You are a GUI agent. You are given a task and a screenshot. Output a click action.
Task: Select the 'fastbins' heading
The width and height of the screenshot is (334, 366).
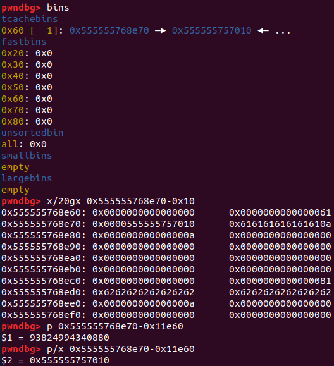(24, 42)
